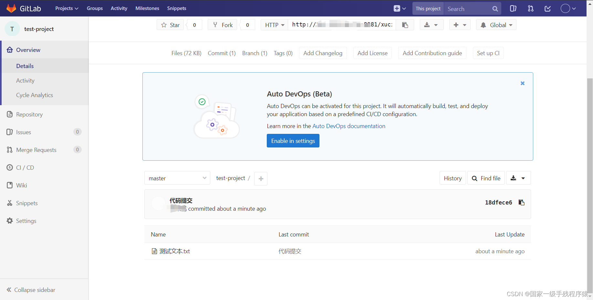Open Activity in top nav
This screenshot has width=593, height=300.
(119, 8)
